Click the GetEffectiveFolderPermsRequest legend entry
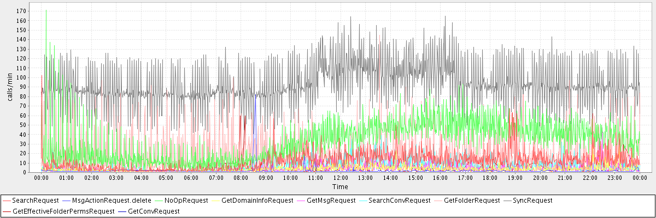656x218 pixels. pyautogui.click(x=63, y=211)
